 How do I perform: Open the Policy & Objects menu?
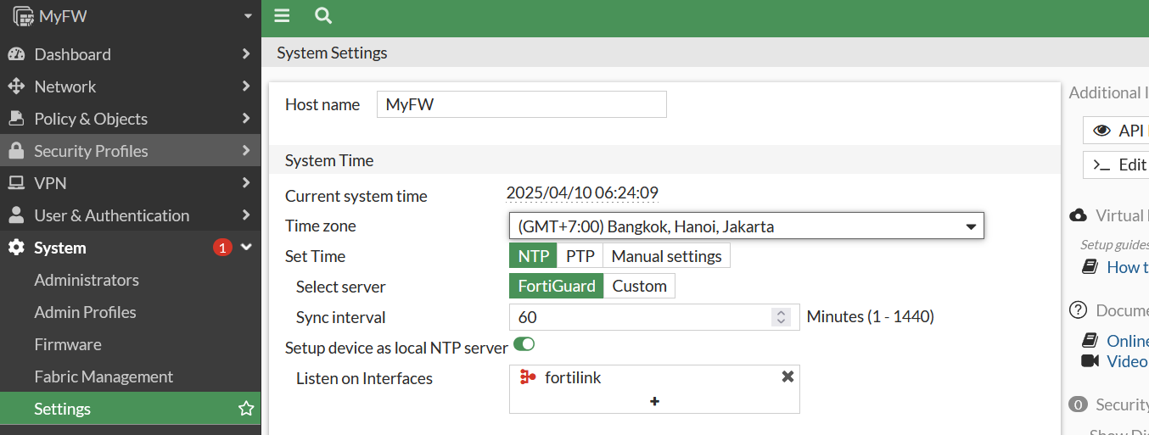click(131, 119)
